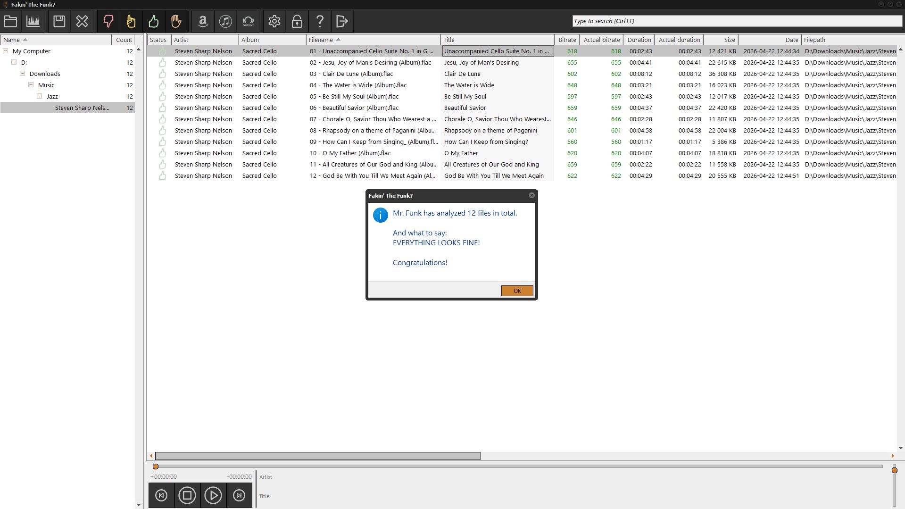Click the info icon in the dialog

380,215
